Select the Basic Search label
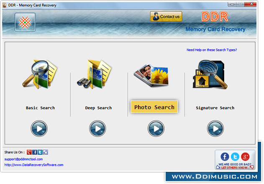 pyautogui.click(x=40, y=108)
